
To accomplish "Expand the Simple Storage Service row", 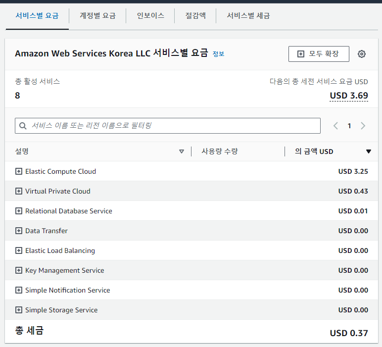I will pyautogui.click(x=19, y=310).
